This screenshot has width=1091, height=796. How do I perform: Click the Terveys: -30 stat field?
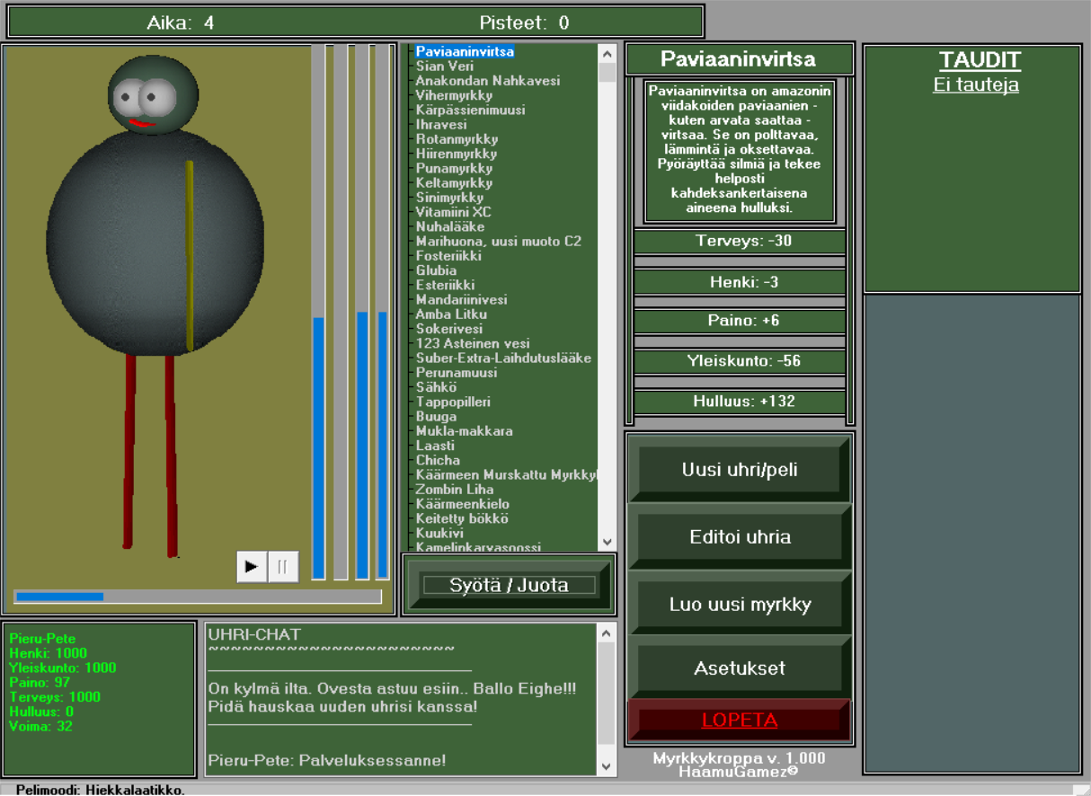pos(740,241)
